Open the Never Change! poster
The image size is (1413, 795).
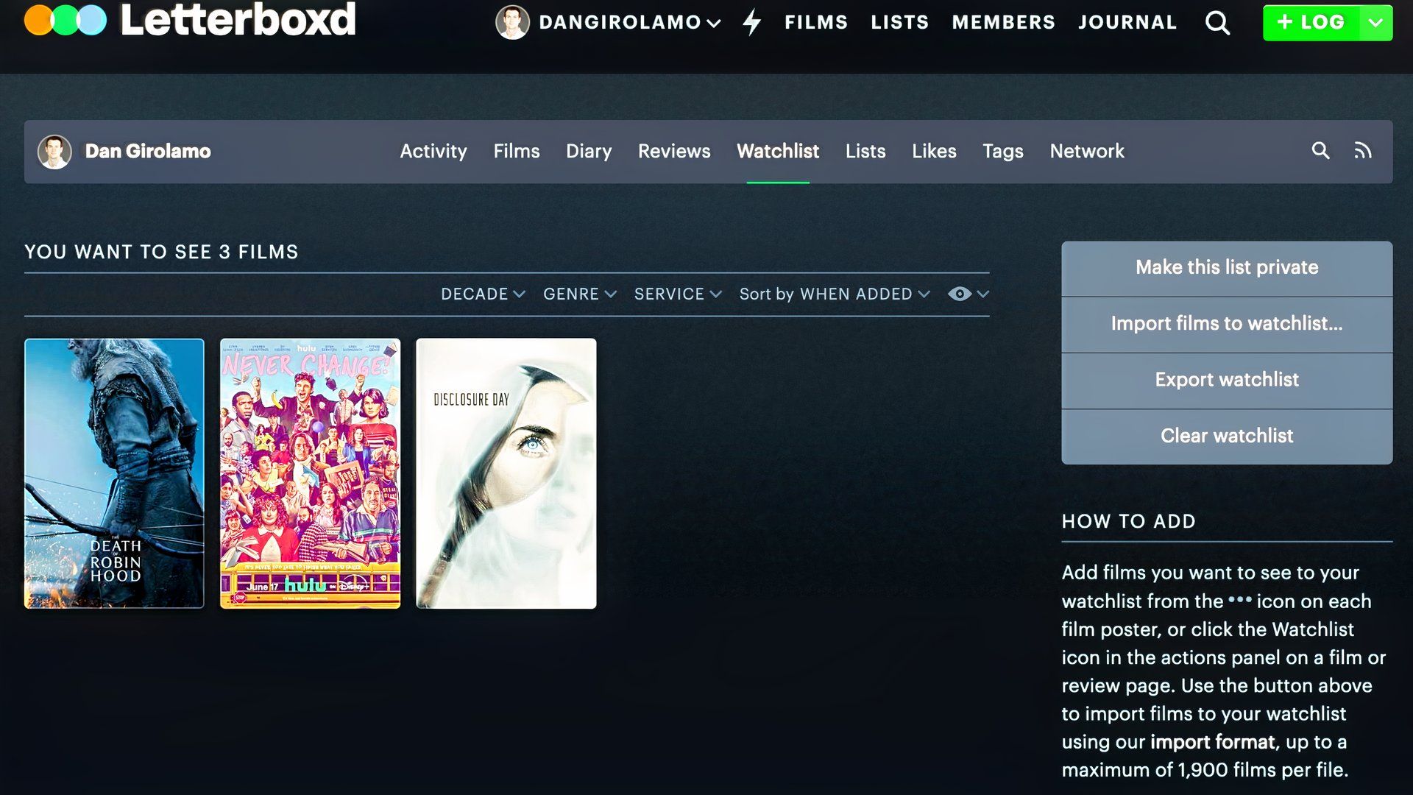tap(311, 473)
